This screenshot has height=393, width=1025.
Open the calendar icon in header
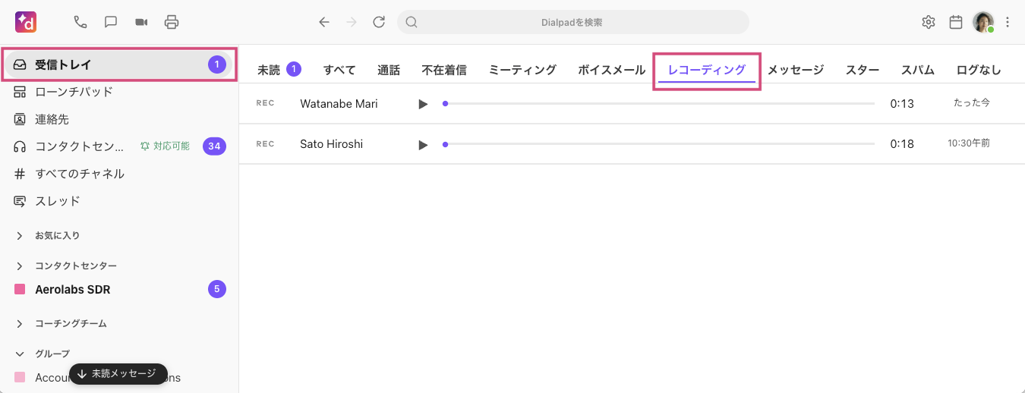point(956,22)
